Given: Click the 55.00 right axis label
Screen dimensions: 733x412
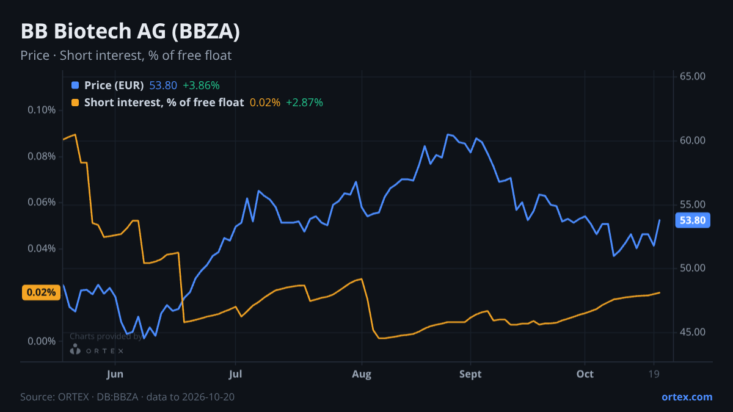Looking at the screenshot, I should tap(693, 204).
